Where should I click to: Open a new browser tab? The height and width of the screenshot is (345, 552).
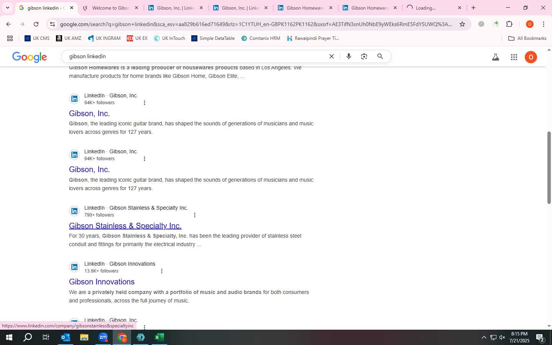click(473, 8)
